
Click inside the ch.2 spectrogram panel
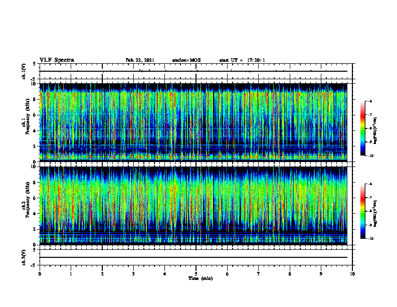click(x=193, y=206)
